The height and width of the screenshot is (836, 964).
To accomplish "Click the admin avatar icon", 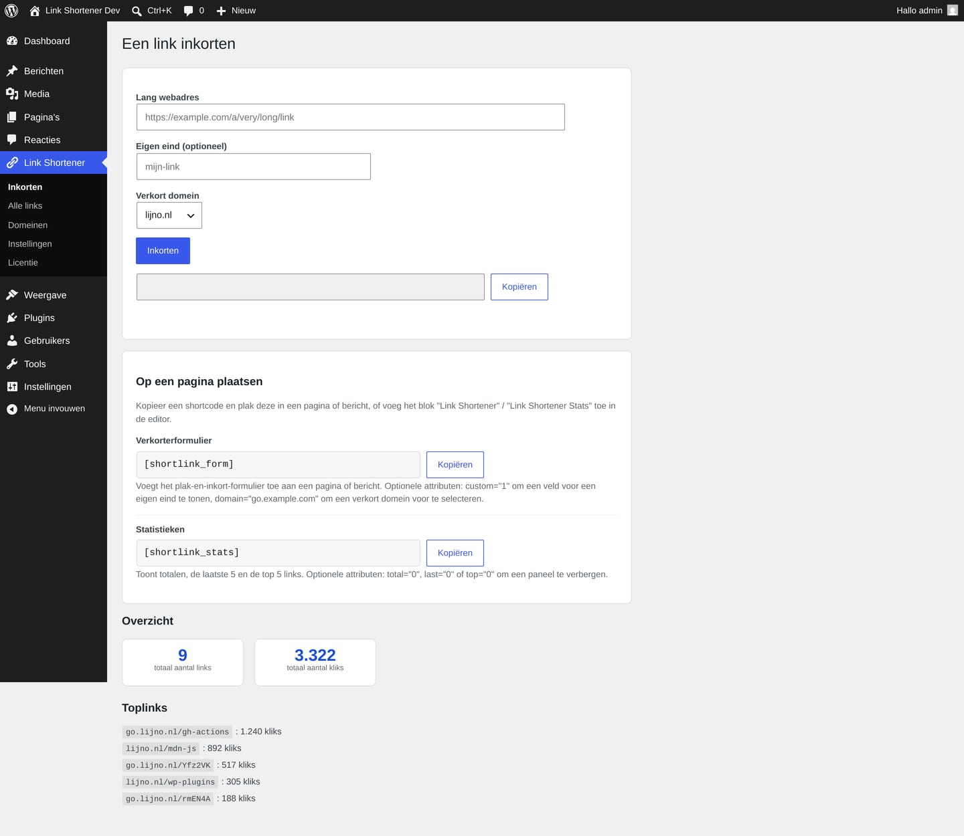I will point(953,10).
